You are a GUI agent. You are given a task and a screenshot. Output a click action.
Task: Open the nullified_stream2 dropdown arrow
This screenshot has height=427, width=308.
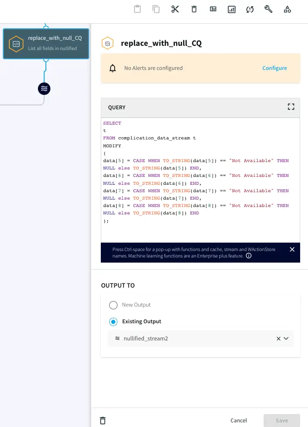click(286, 339)
